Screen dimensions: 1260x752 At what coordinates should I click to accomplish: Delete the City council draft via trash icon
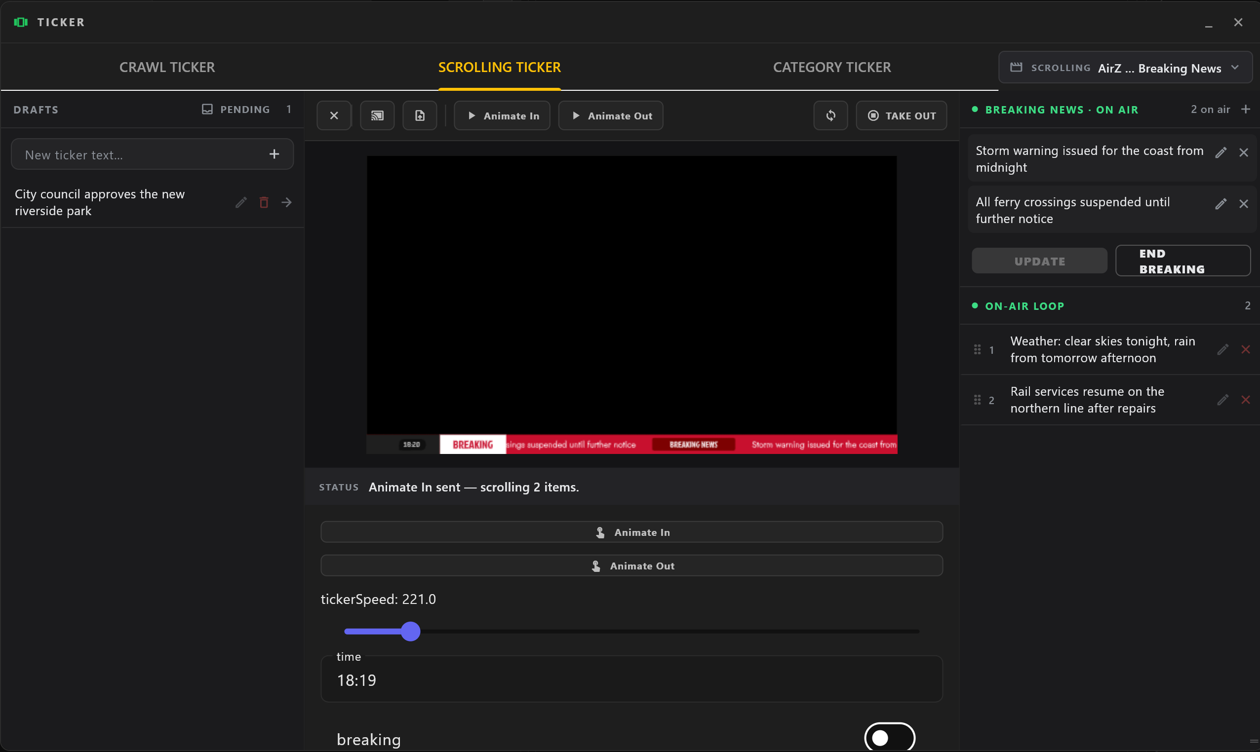tap(264, 203)
